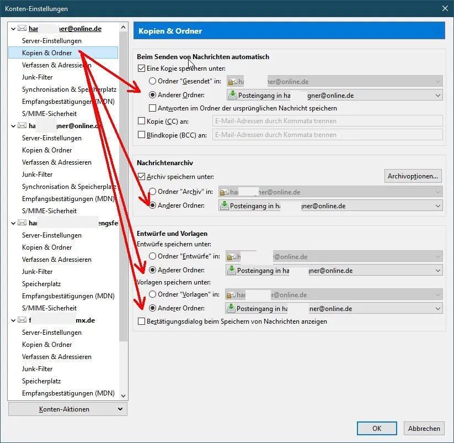Click envelope icon of first online.de account
454x443 pixels.
tap(22, 28)
